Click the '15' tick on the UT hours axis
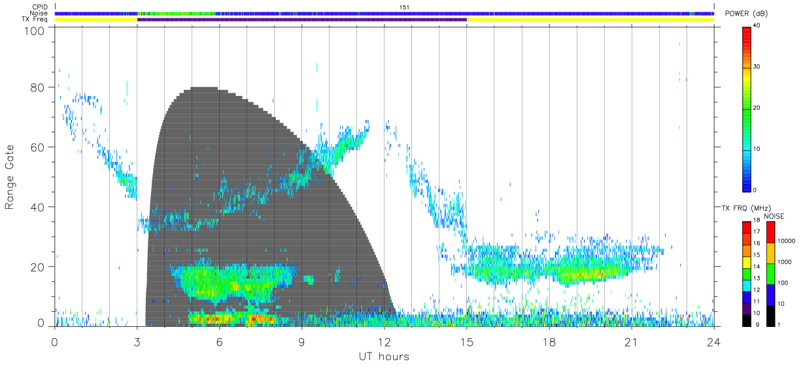Viewport: 803px width, 370px height. coord(467,341)
